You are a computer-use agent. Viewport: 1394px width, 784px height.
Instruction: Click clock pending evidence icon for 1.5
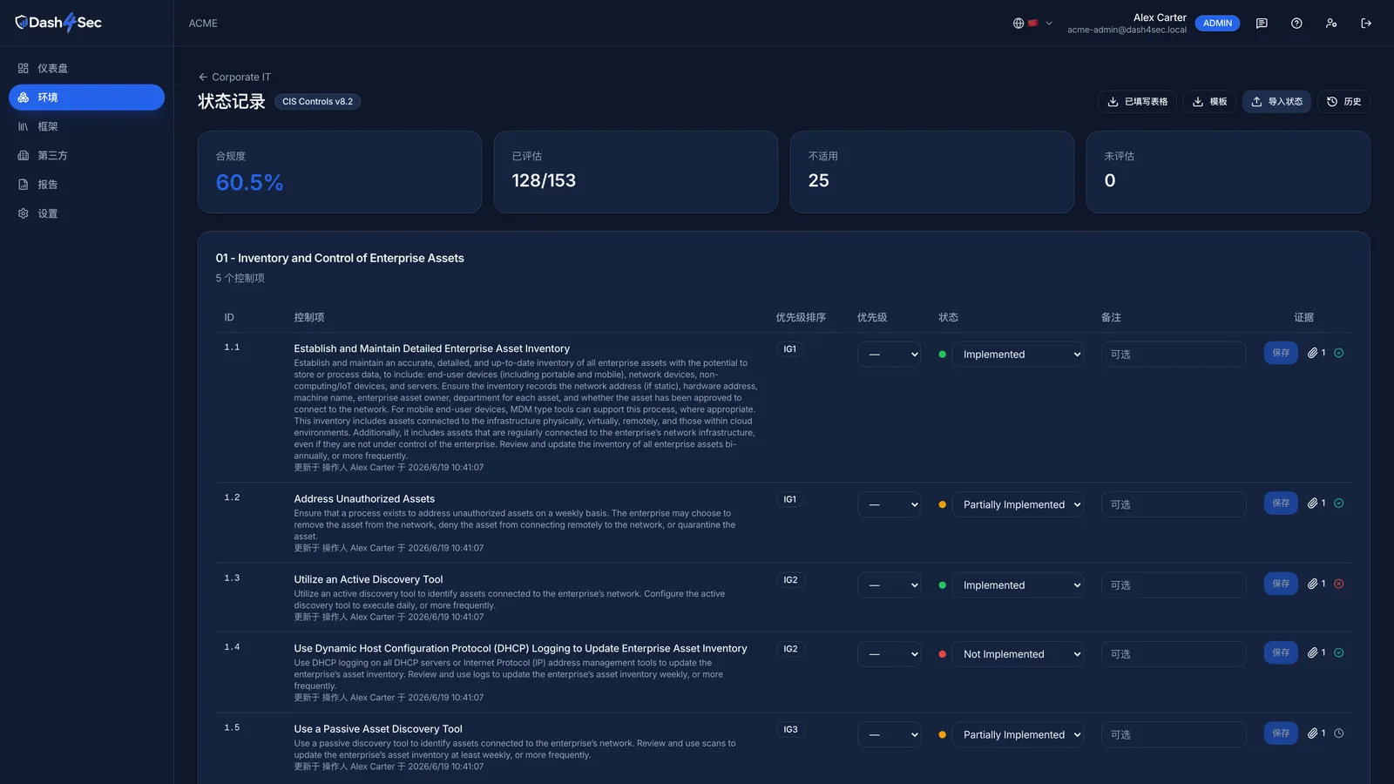pos(1339,733)
